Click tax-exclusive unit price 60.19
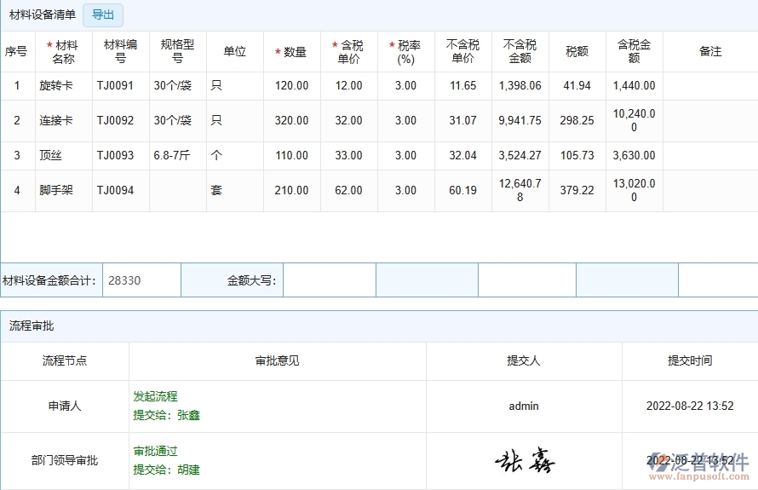The height and width of the screenshot is (490, 758). point(462,190)
